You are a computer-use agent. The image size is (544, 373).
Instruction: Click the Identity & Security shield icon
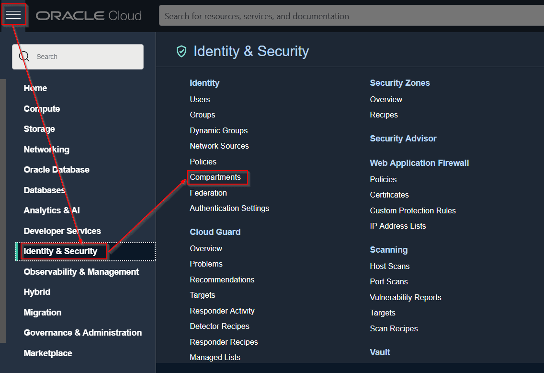coord(181,51)
